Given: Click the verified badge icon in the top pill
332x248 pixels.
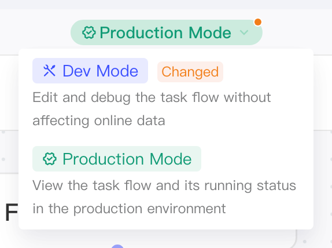Looking at the screenshot, I should click(x=89, y=32).
